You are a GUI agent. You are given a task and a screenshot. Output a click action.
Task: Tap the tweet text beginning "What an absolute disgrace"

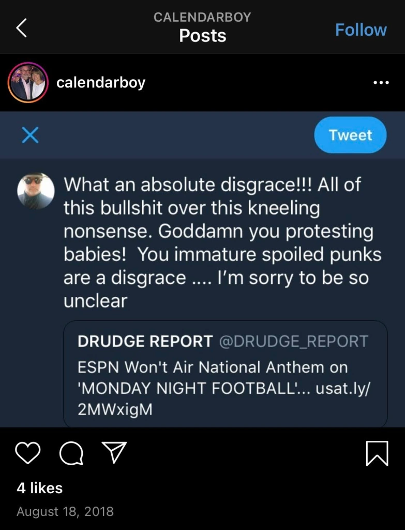click(x=217, y=242)
